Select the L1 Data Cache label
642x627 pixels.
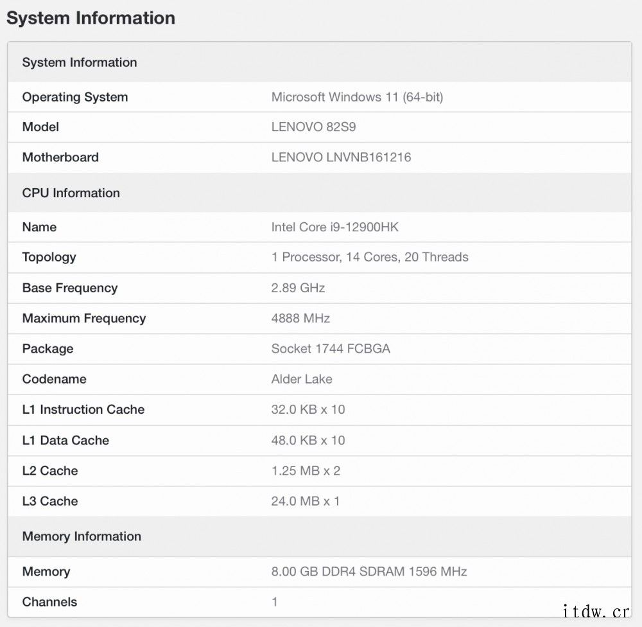coord(65,440)
